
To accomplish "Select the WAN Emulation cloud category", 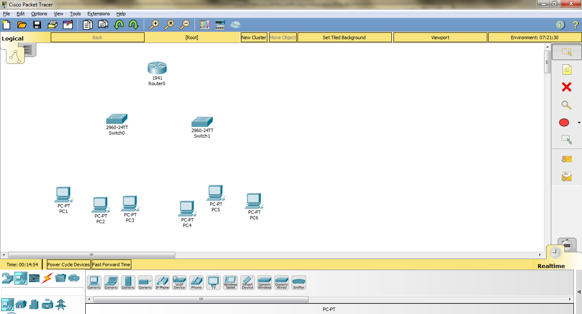I will [73, 278].
